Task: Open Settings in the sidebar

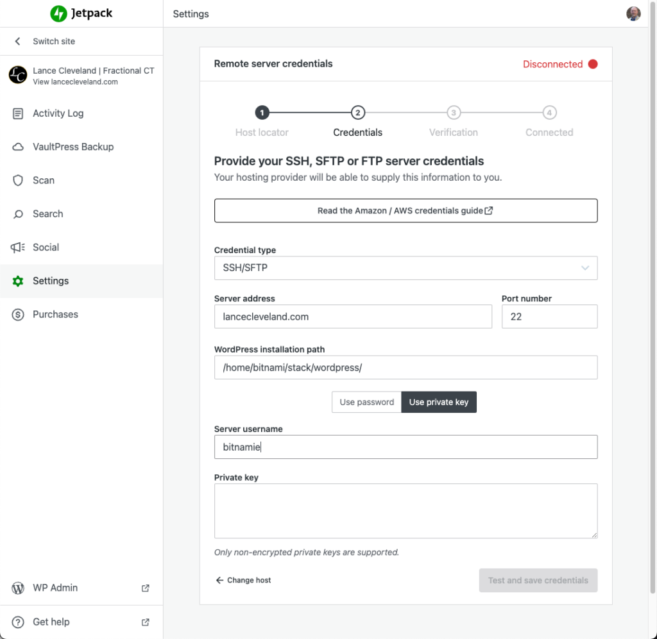Action: point(51,281)
